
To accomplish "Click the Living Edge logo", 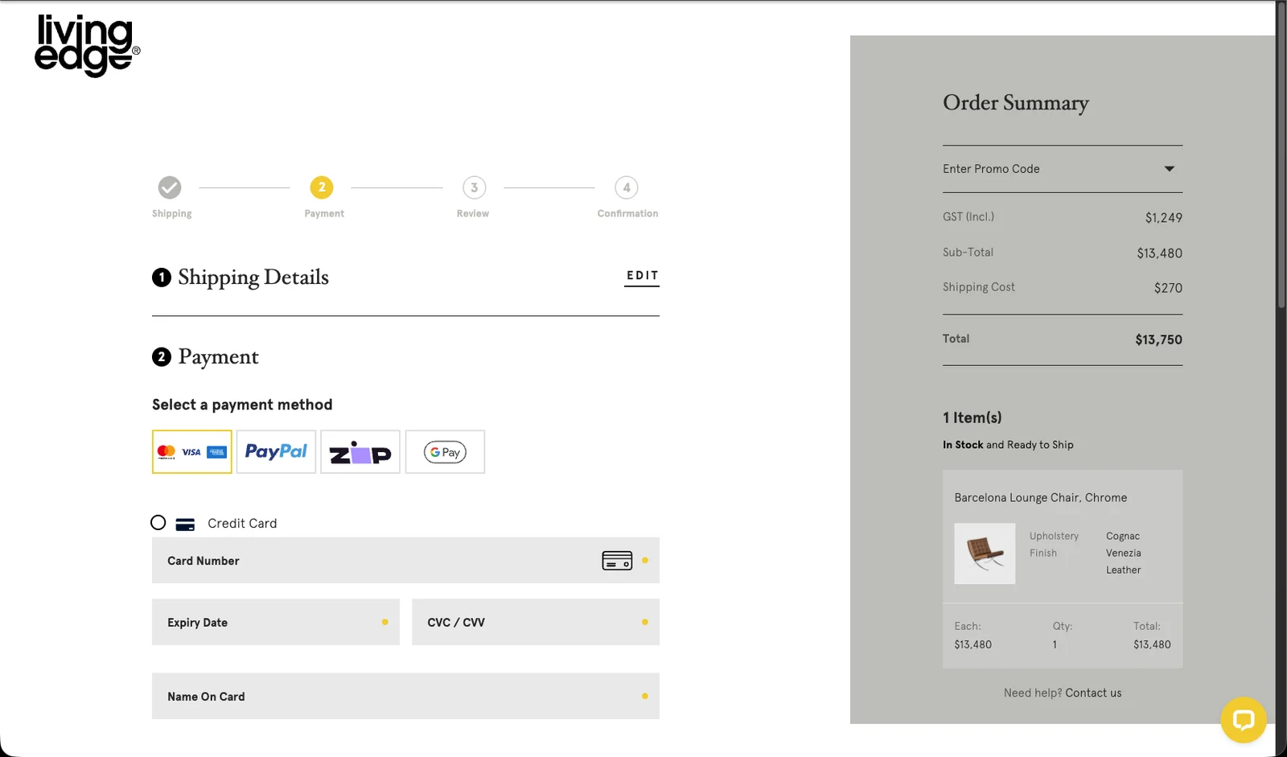I will (x=87, y=46).
